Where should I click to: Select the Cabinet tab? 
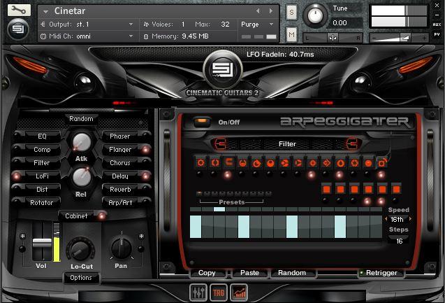76,216
